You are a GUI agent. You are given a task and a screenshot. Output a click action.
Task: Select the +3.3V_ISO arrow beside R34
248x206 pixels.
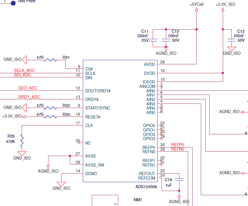tap(24, 117)
